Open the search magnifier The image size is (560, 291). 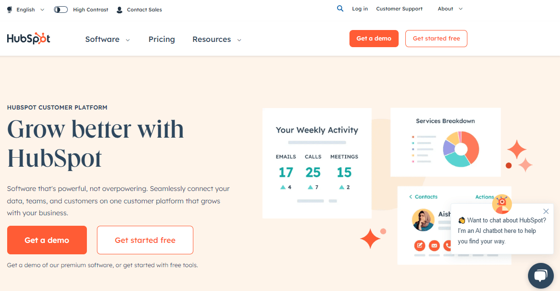(x=340, y=9)
